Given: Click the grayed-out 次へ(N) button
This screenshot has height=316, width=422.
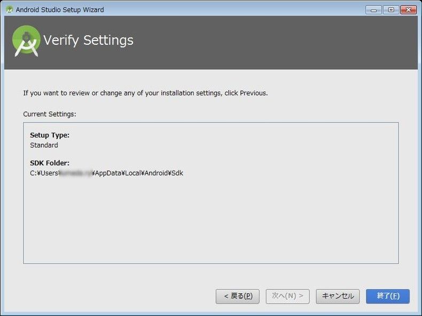Looking at the screenshot, I should tap(287, 296).
